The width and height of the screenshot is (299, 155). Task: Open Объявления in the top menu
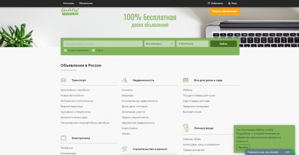(86, 3)
